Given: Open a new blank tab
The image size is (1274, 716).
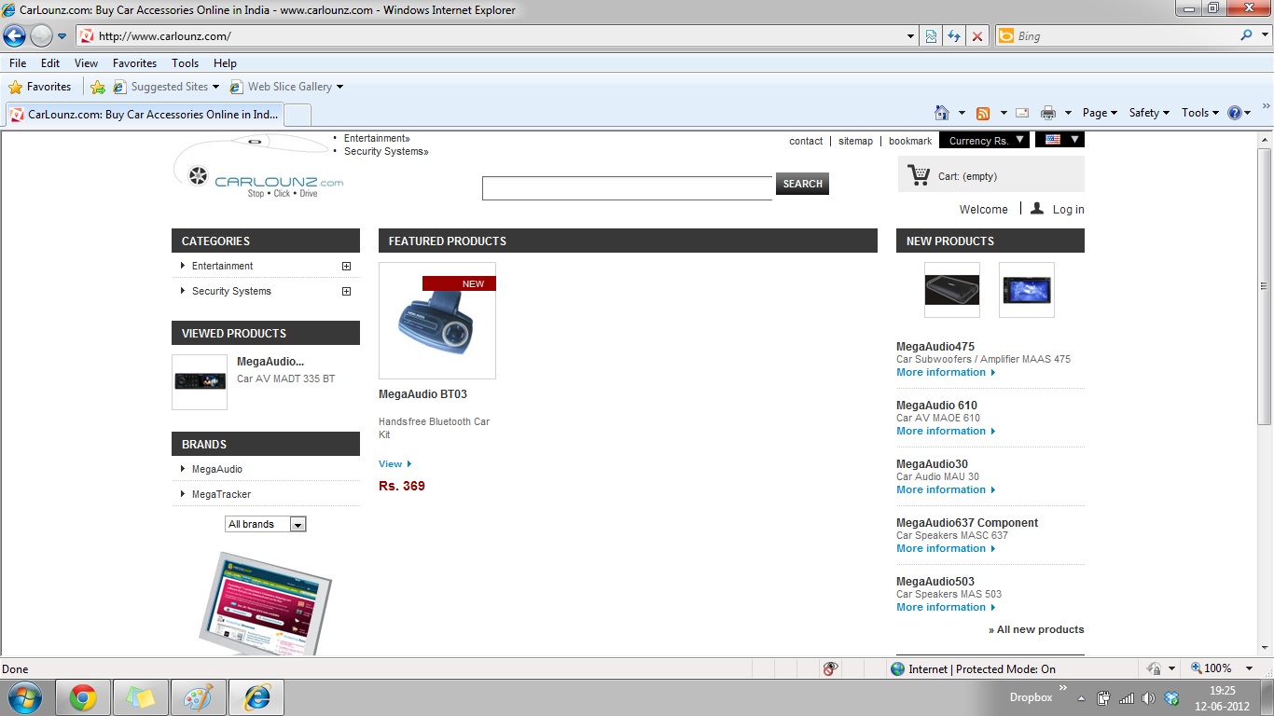Looking at the screenshot, I should (297, 115).
